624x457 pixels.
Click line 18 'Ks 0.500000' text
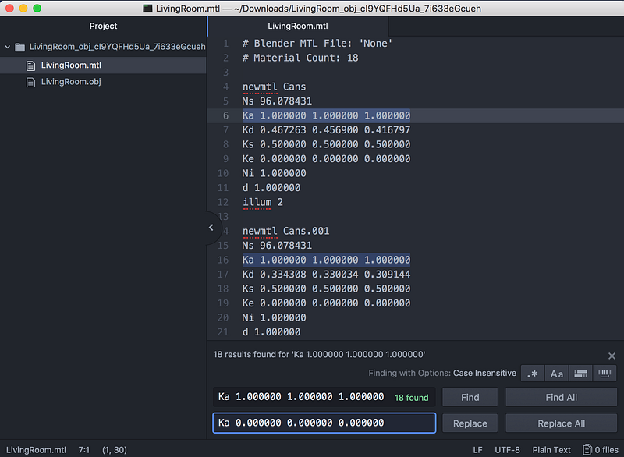click(326, 289)
